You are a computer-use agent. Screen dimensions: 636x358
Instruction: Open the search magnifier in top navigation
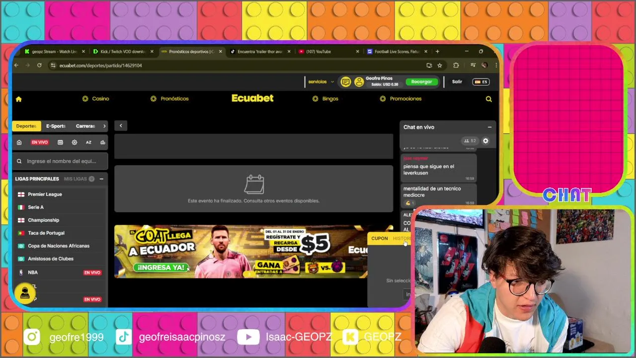[489, 99]
